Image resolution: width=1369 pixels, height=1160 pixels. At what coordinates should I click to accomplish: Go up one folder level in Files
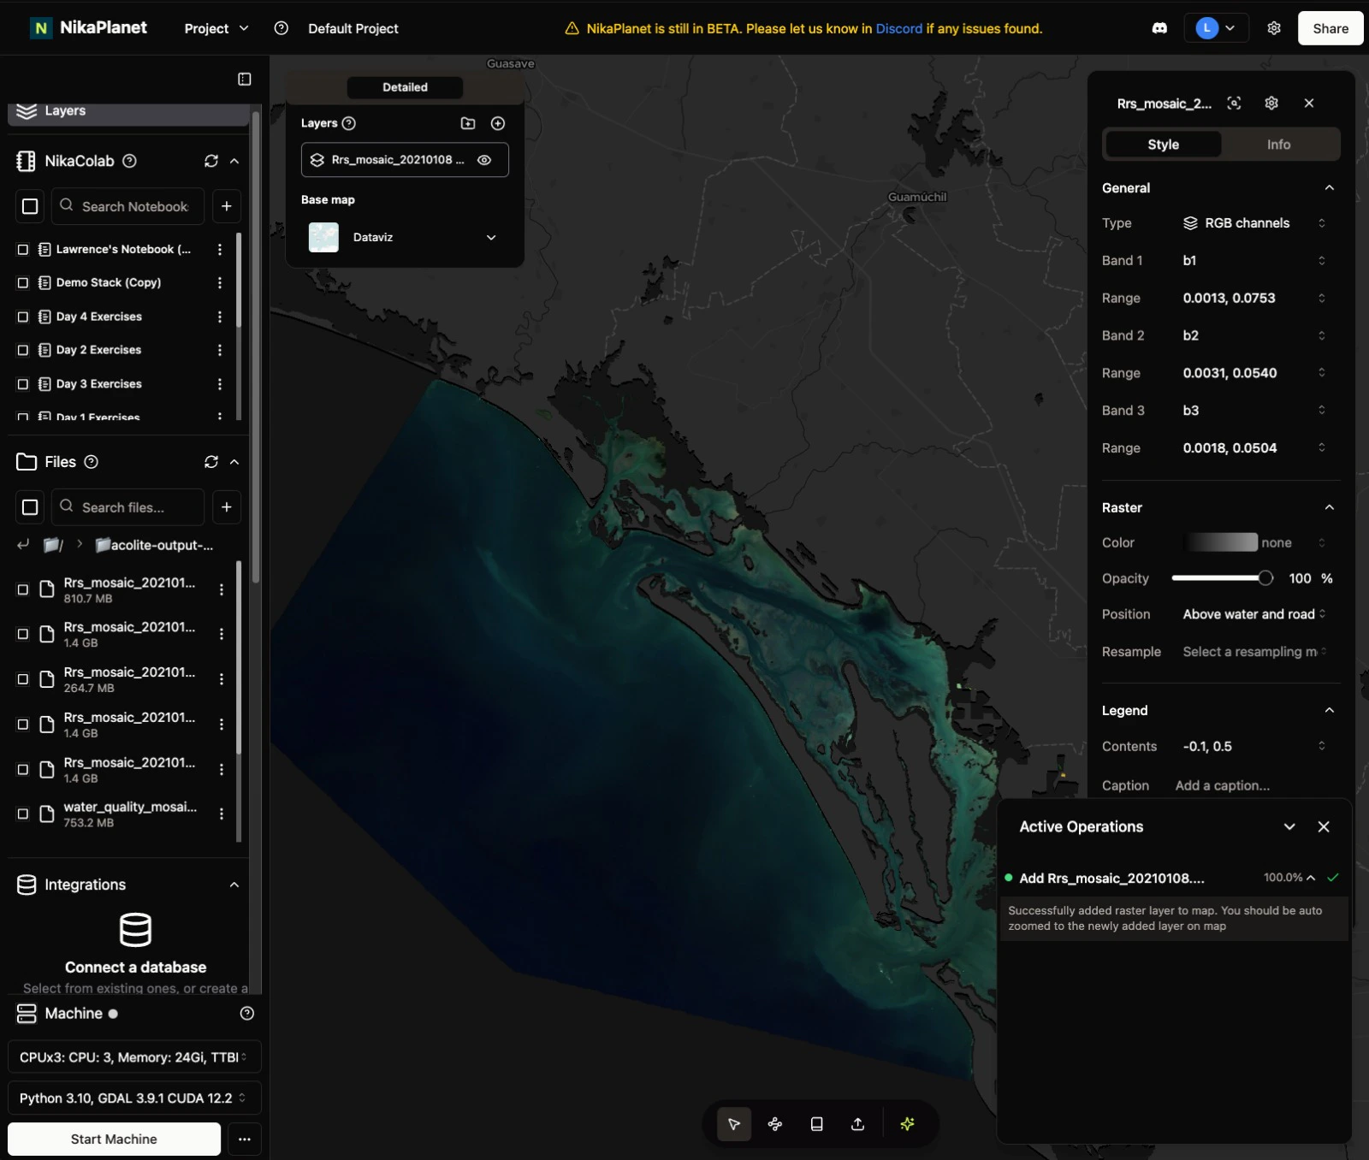23,544
